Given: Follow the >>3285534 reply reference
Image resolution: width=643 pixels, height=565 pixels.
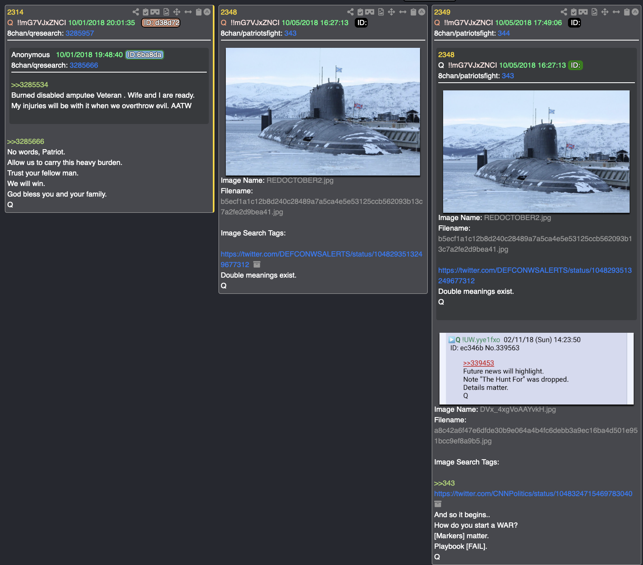Looking at the screenshot, I should (x=30, y=85).
